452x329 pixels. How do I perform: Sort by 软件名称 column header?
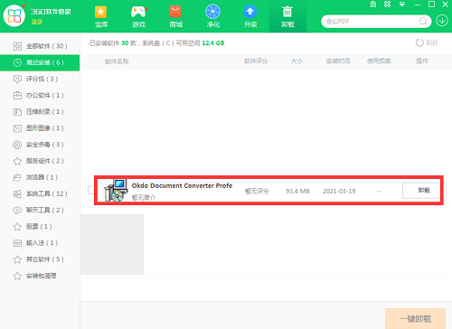[117, 61]
